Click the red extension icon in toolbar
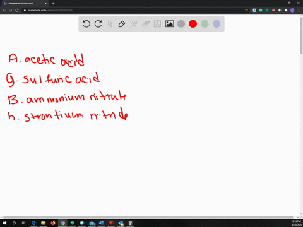303x227 pixels. (273, 10)
